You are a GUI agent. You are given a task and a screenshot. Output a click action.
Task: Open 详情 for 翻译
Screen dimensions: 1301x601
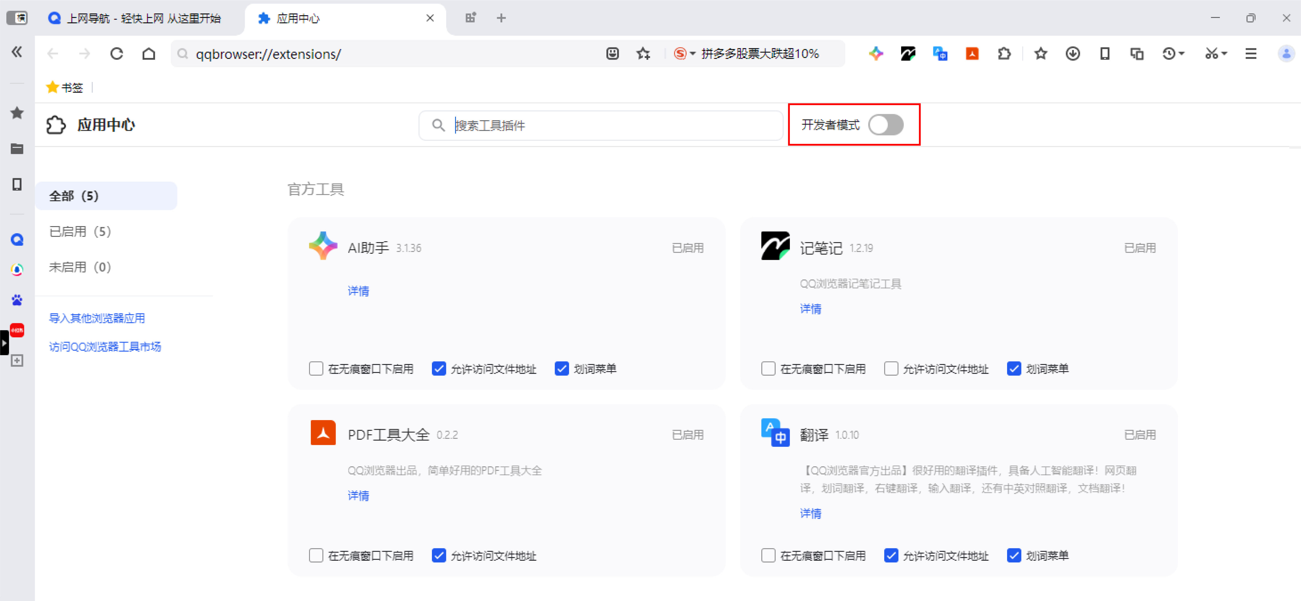811,513
